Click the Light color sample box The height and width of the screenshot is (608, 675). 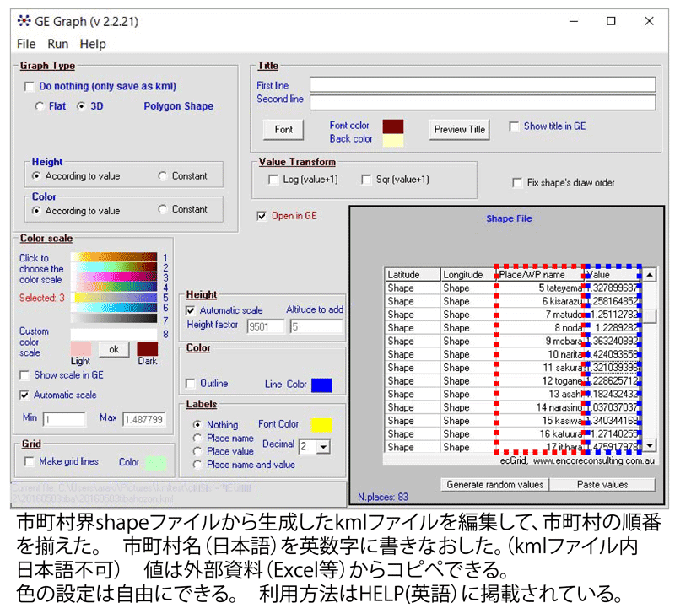coord(81,349)
